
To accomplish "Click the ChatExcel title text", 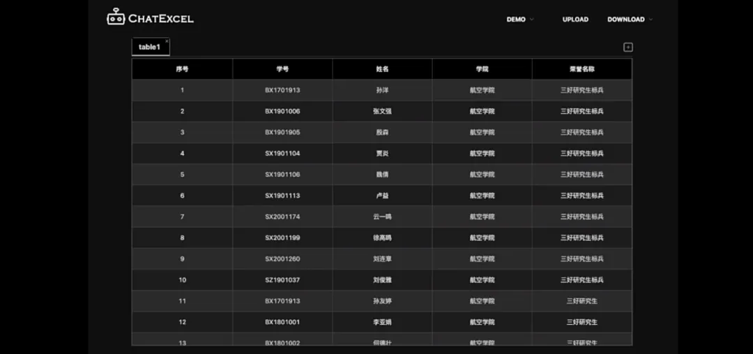I will pos(161,20).
